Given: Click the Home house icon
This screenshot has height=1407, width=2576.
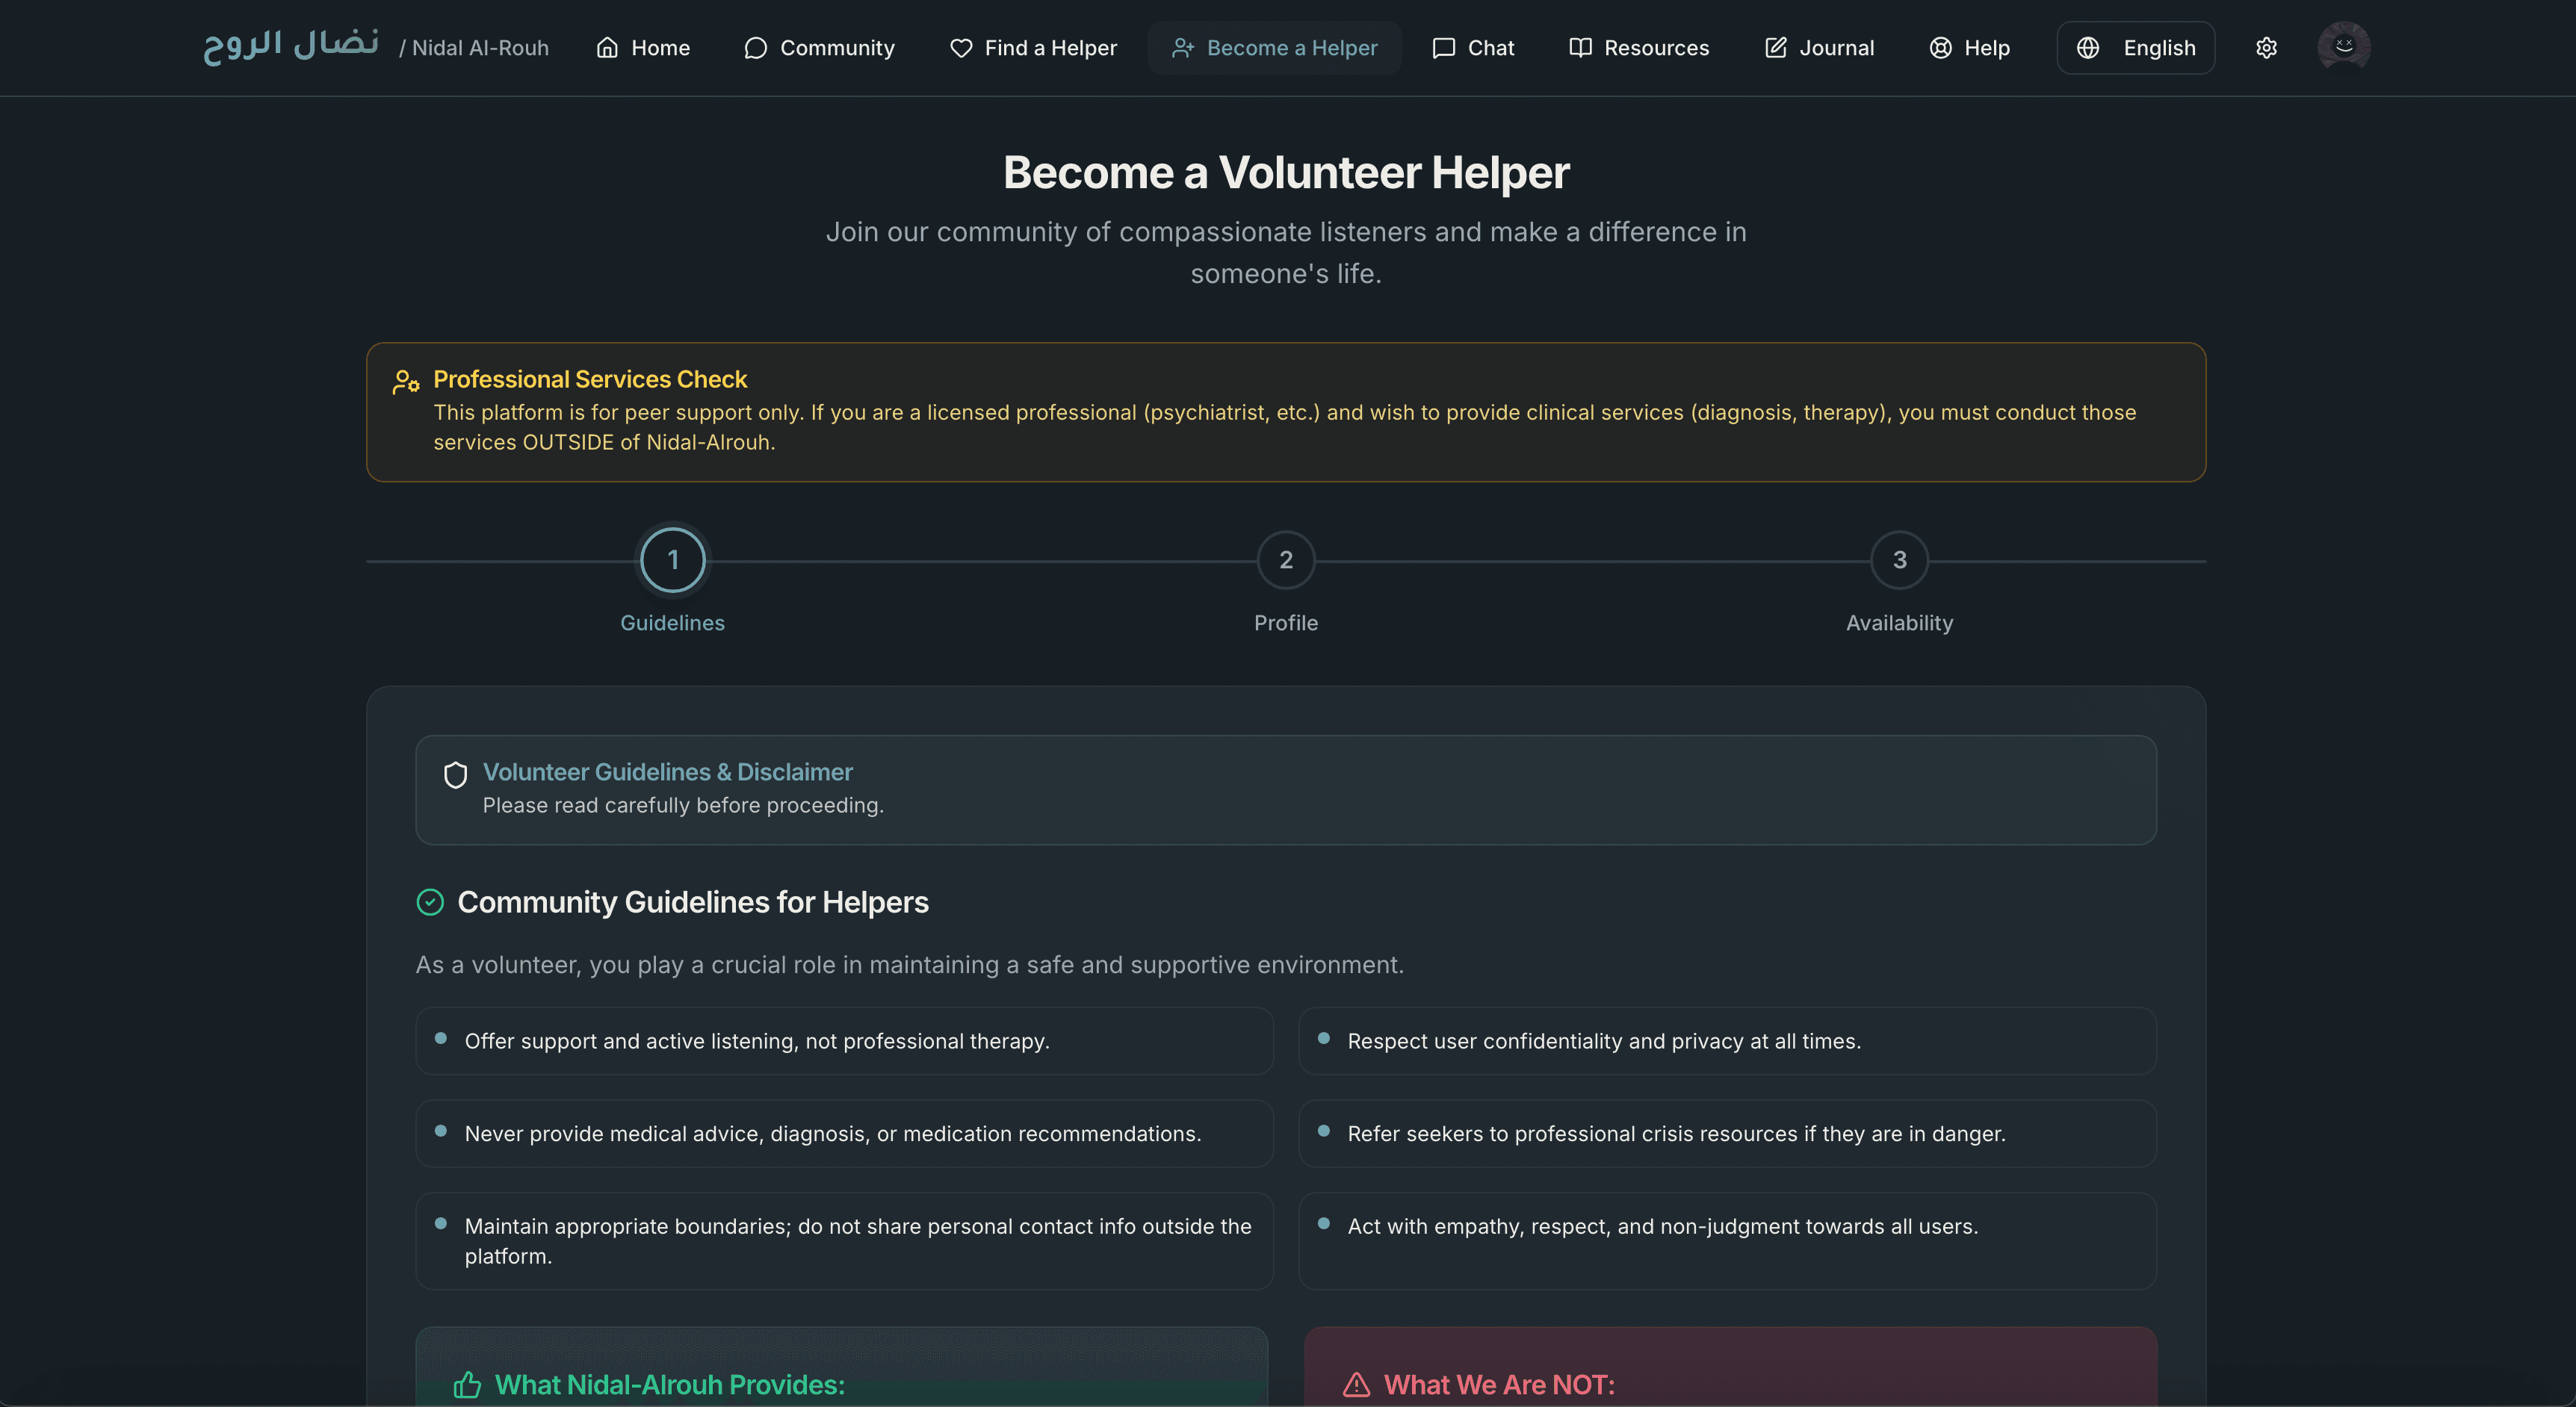Looking at the screenshot, I should (607, 48).
